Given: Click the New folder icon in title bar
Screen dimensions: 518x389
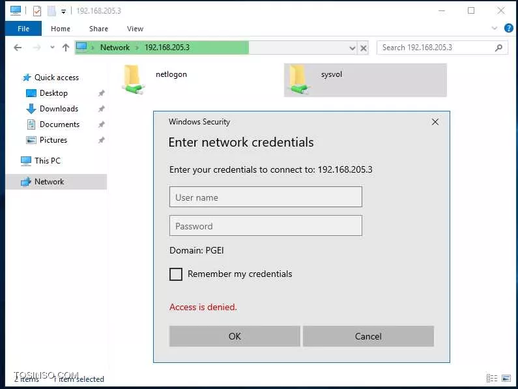Looking at the screenshot, I should [x=51, y=11].
